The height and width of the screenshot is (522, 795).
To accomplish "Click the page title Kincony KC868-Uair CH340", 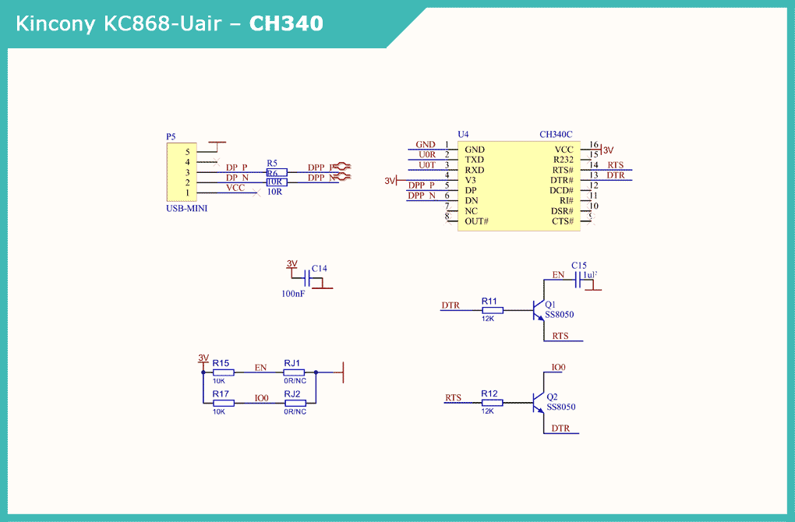I will (170, 24).
